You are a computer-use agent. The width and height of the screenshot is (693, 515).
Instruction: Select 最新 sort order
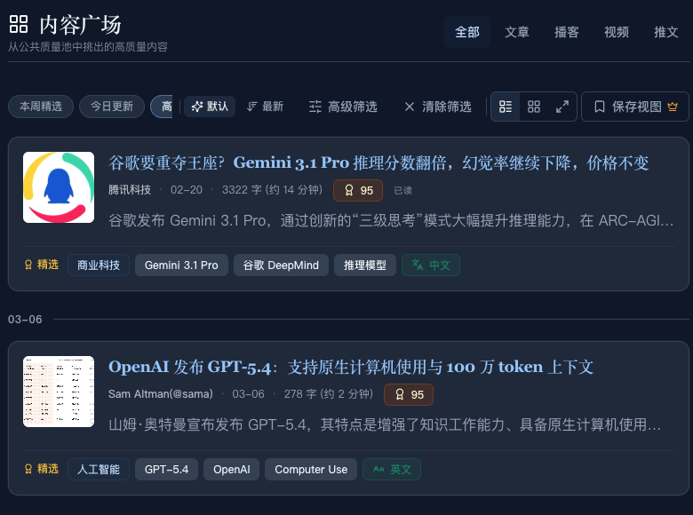(x=265, y=107)
